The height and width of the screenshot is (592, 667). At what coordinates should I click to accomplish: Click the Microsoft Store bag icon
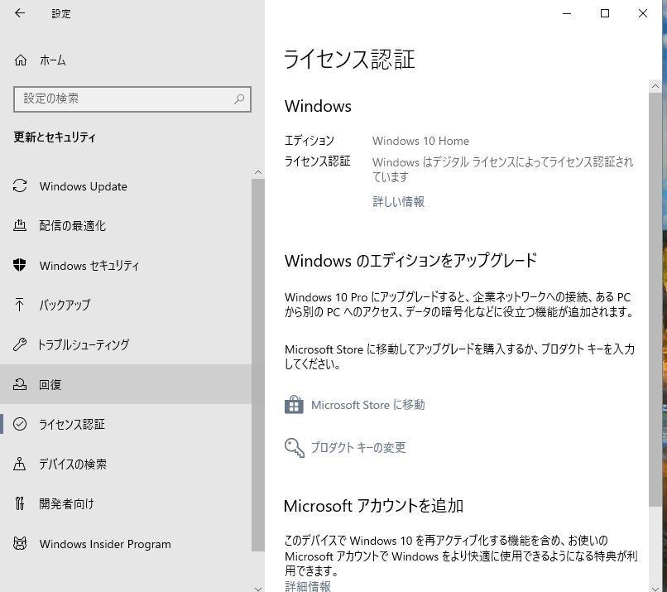[x=294, y=405]
